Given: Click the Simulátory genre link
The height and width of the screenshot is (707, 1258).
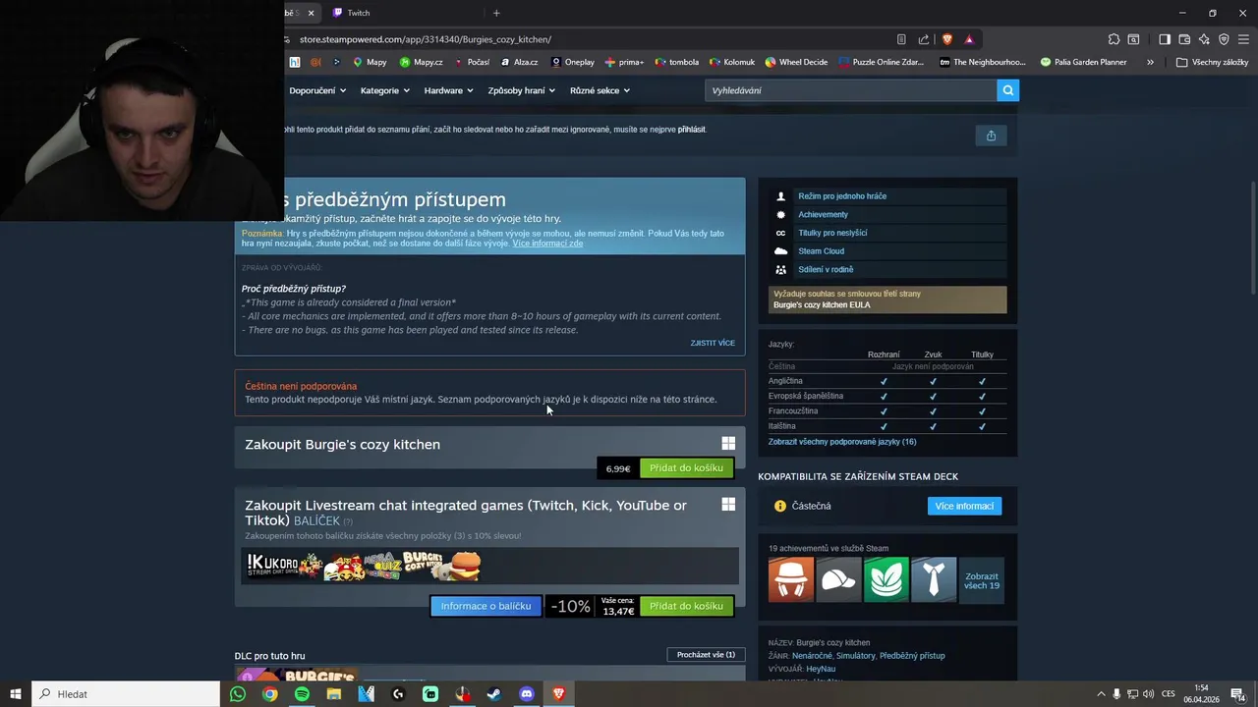Looking at the screenshot, I should [855, 656].
